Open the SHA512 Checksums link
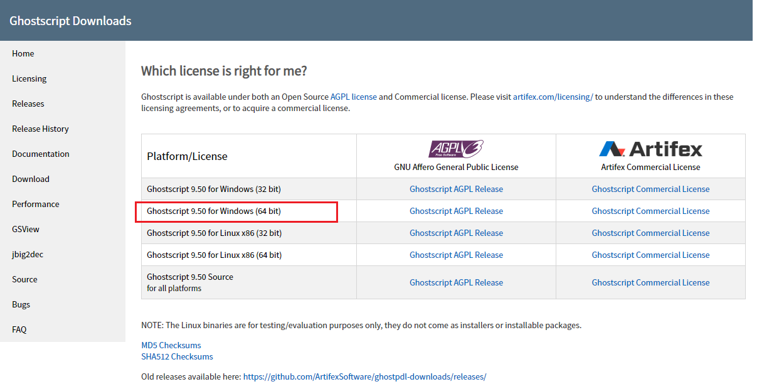 pyautogui.click(x=177, y=356)
